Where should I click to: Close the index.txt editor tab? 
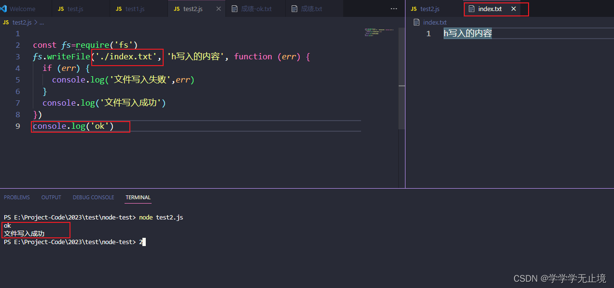click(514, 9)
